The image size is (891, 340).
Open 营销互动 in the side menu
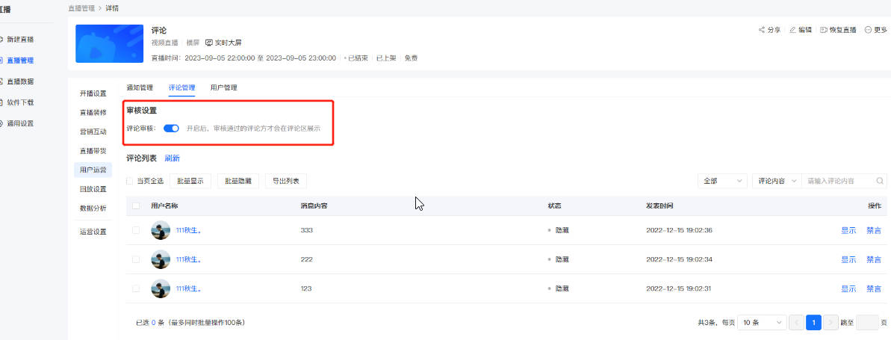(93, 132)
